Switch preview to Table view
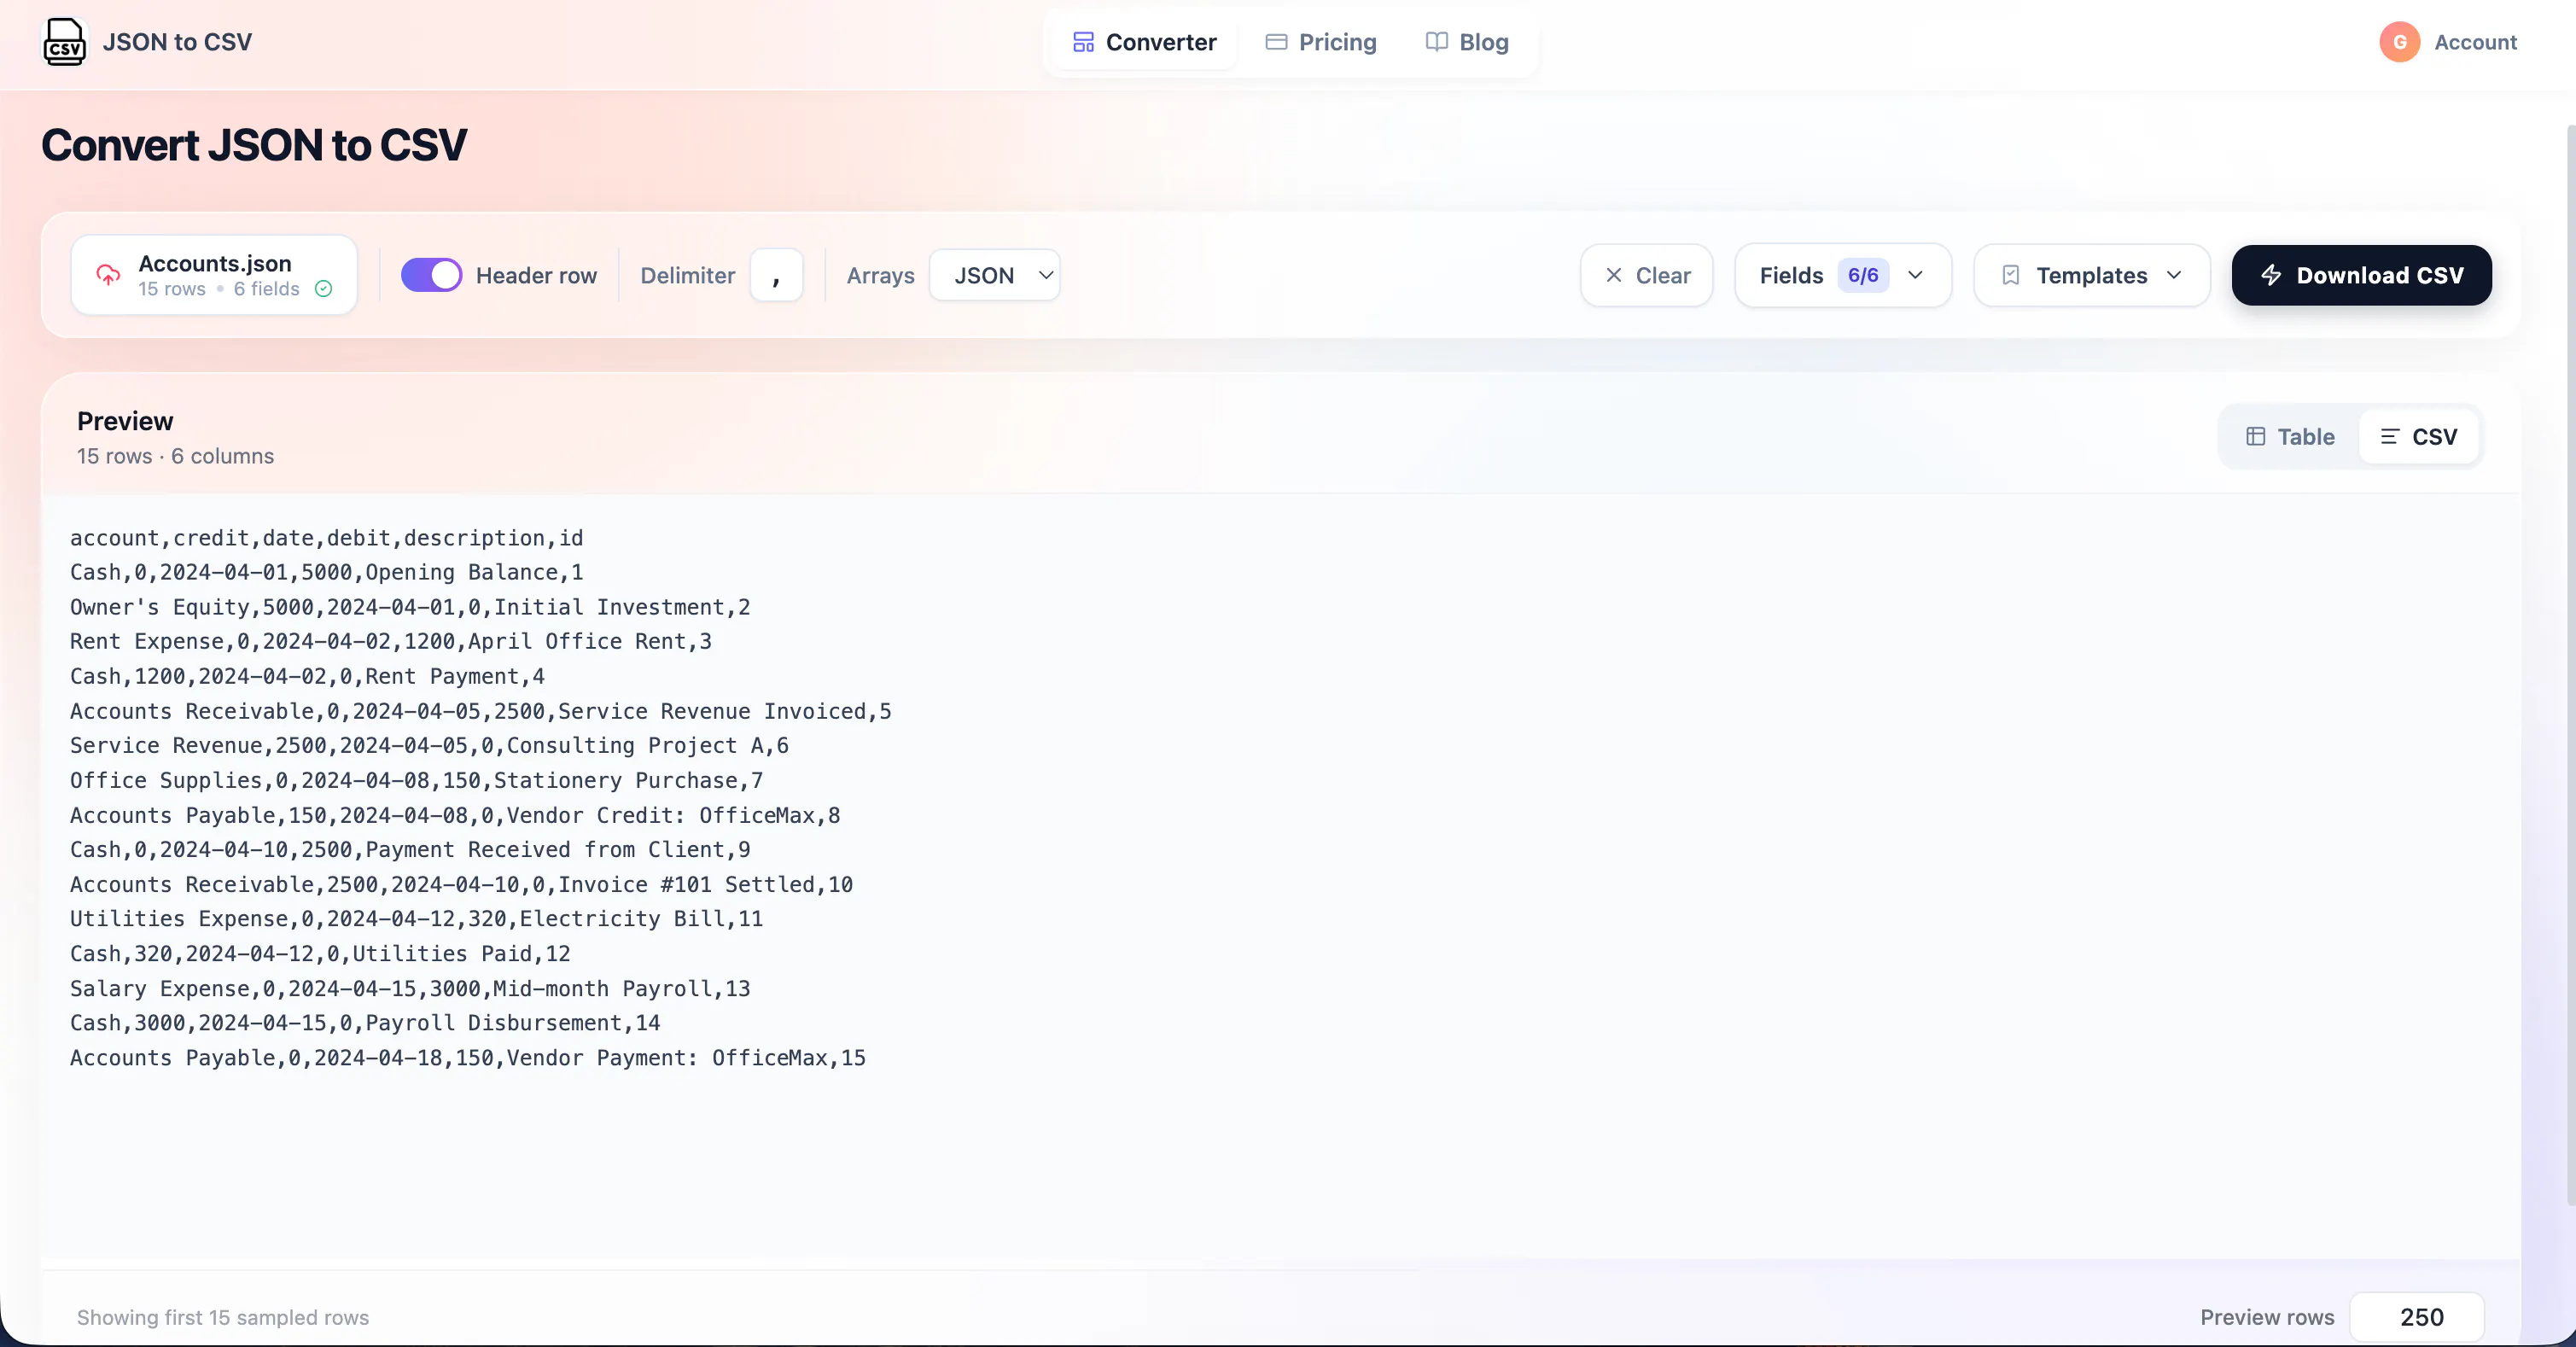The image size is (2576, 1347). 2289,436
